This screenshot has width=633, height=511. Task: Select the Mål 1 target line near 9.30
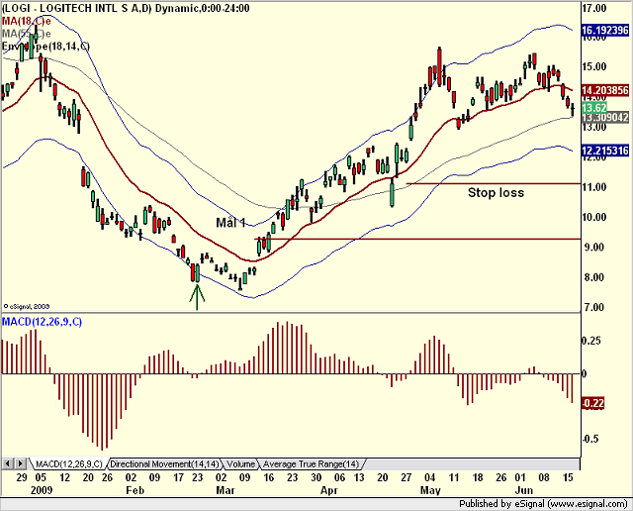[417, 239]
